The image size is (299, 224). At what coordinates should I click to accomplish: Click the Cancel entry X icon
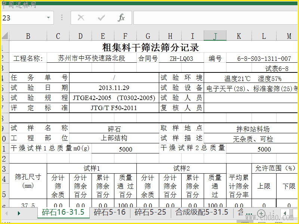pyautogui.click(x=81, y=18)
